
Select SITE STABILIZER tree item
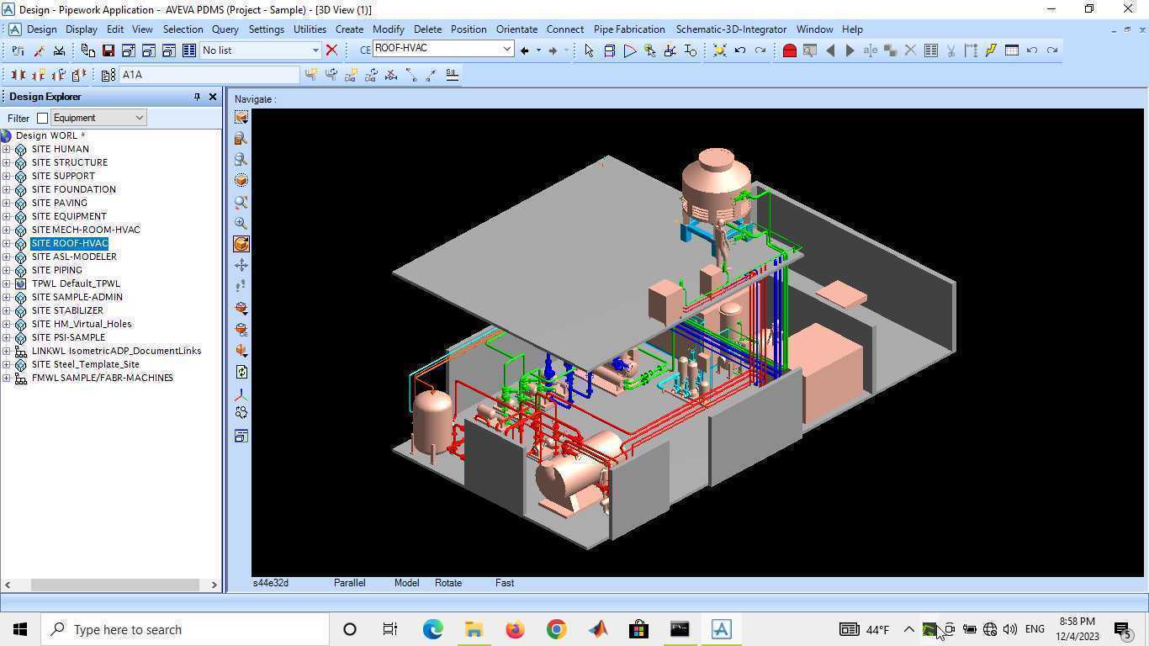67,310
